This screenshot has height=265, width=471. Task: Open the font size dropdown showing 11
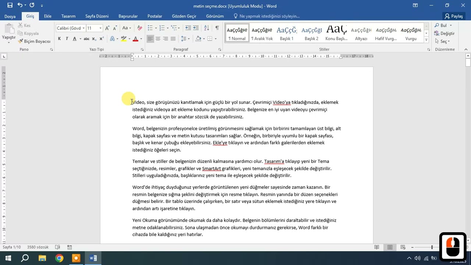tap(100, 28)
